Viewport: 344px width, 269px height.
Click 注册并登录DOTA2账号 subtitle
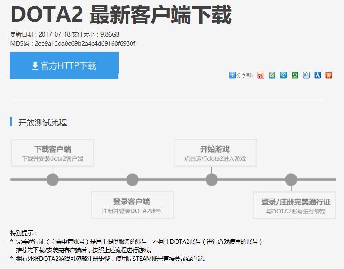[x=132, y=211]
